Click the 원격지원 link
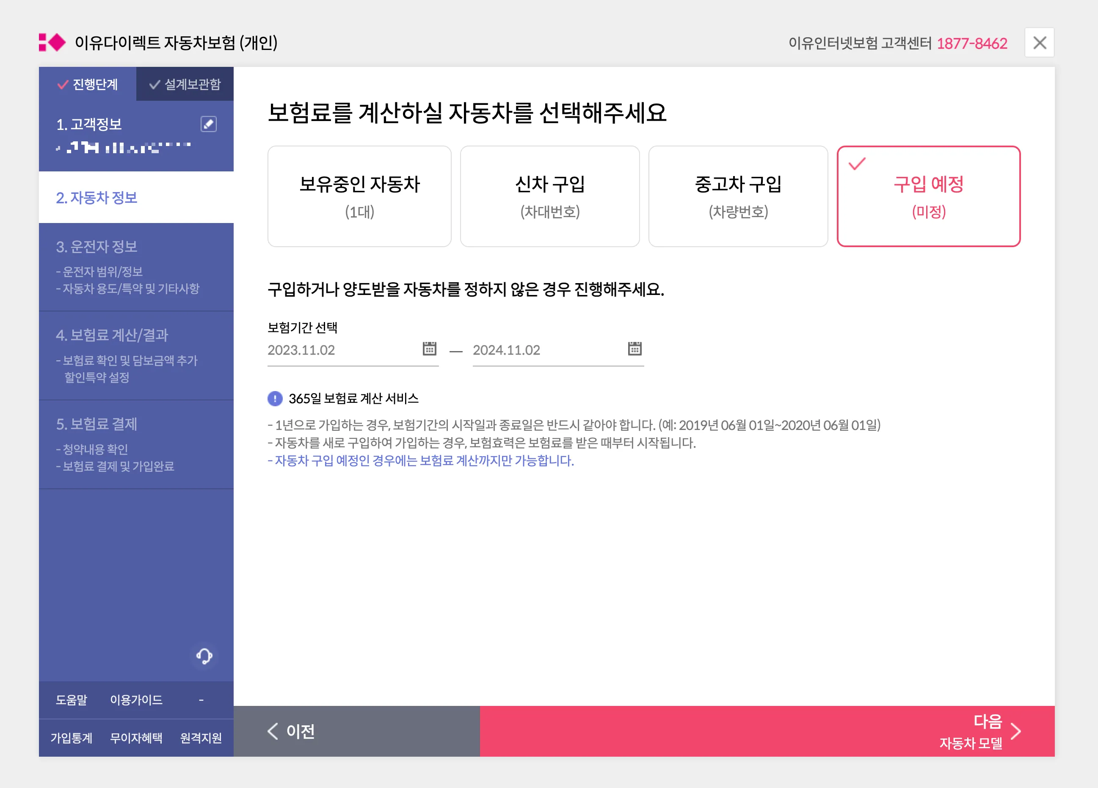The width and height of the screenshot is (1098, 788). (201, 738)
